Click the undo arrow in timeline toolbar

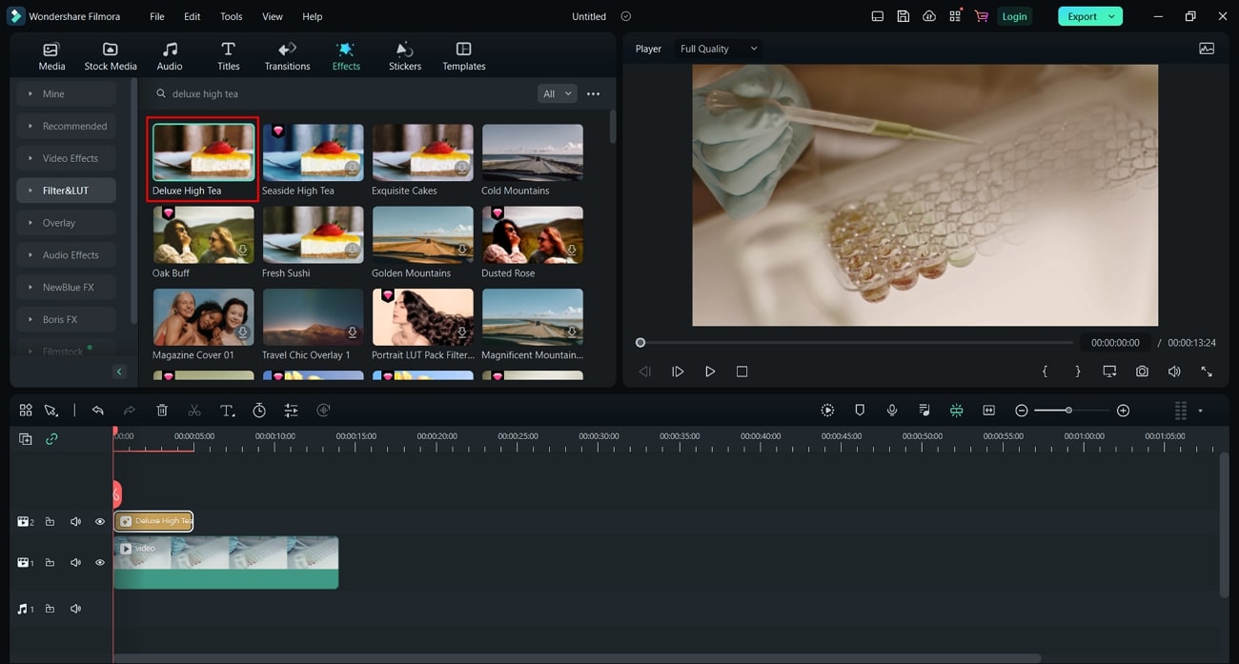tap(97, 411)
